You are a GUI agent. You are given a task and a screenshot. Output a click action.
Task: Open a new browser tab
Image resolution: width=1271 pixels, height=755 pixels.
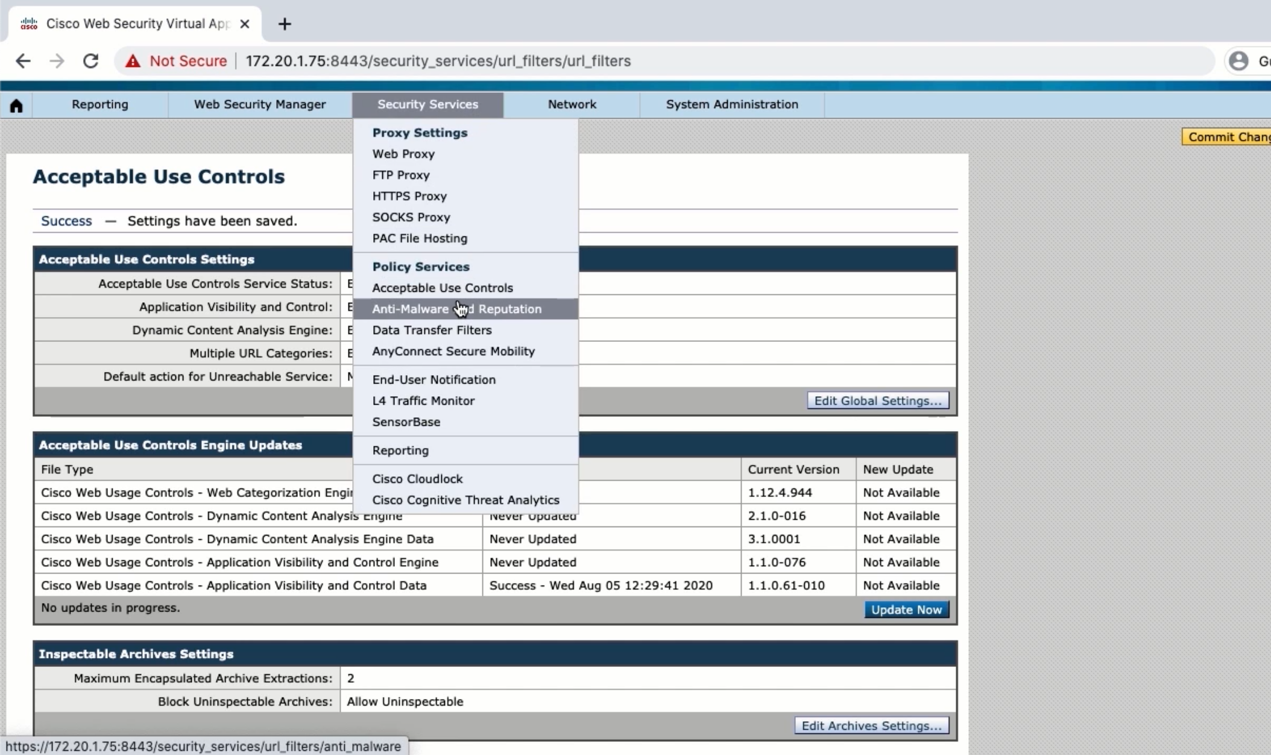point(285,24)
